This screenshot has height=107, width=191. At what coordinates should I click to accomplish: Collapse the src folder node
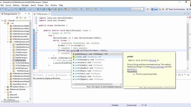(x=5, y=23)
